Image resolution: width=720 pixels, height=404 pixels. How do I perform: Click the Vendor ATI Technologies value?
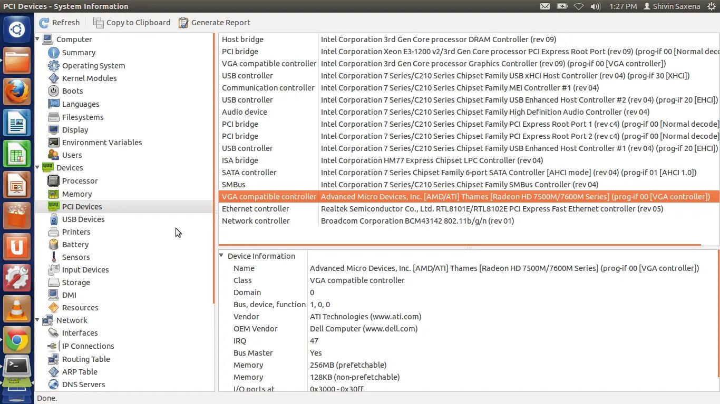(x=365, y=317)
